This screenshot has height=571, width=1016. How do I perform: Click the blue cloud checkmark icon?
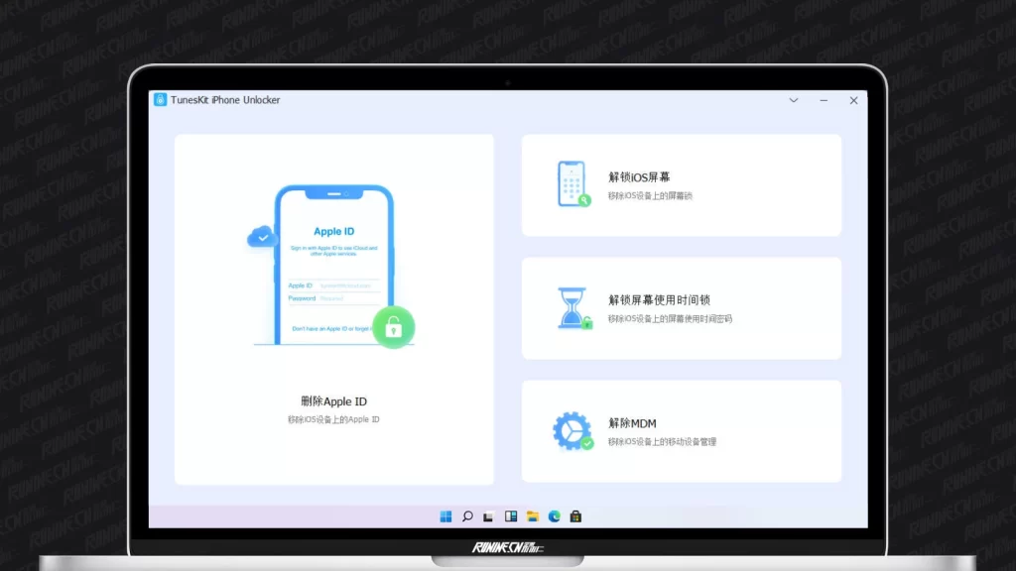pos(261,236)
